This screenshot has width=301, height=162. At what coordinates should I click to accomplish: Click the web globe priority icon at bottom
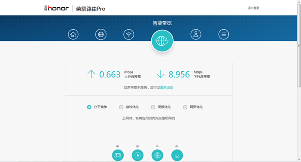click(x=157, y=155)
